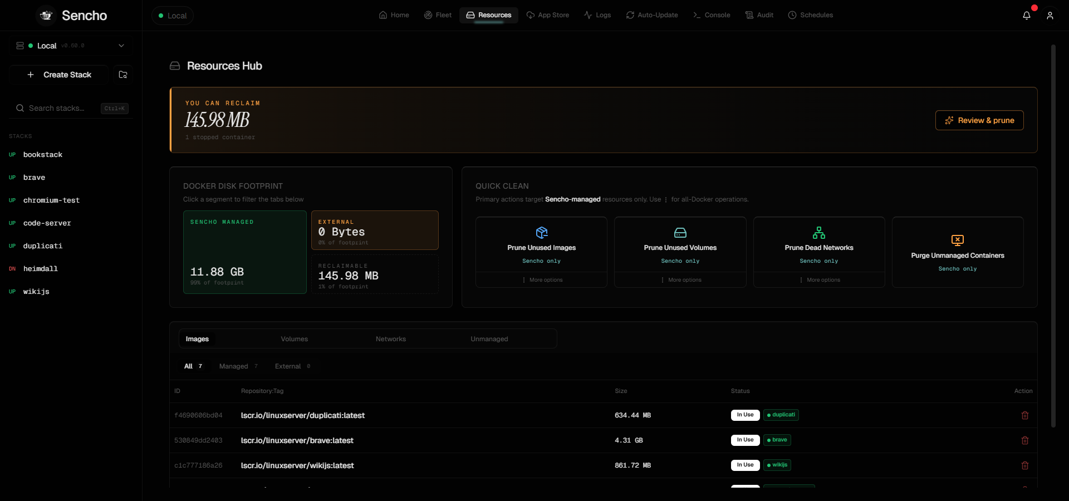The width and height of the screenshot is (1069, 501).
Task: Delete the wikijs image with the trash icon
Action: tap(1025, 465)
